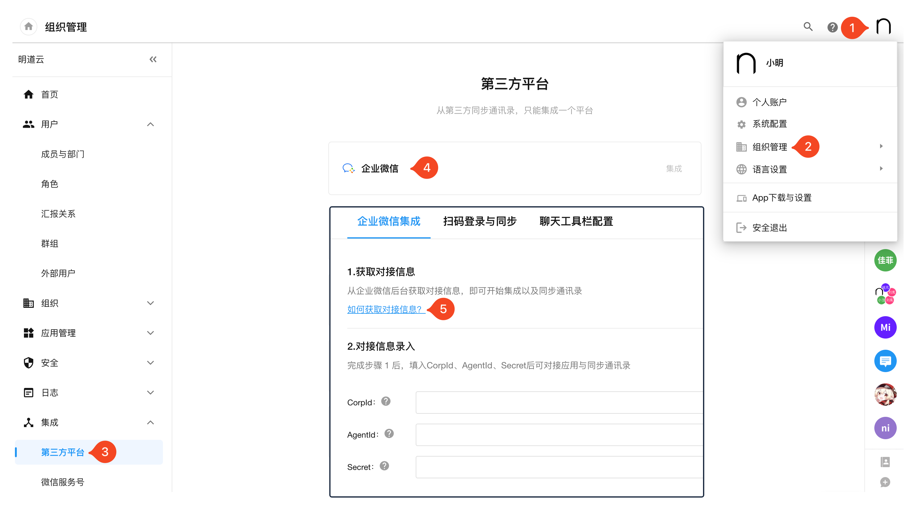
Task: Open 角色 in sidebar
Action: (x=49, y=184)
